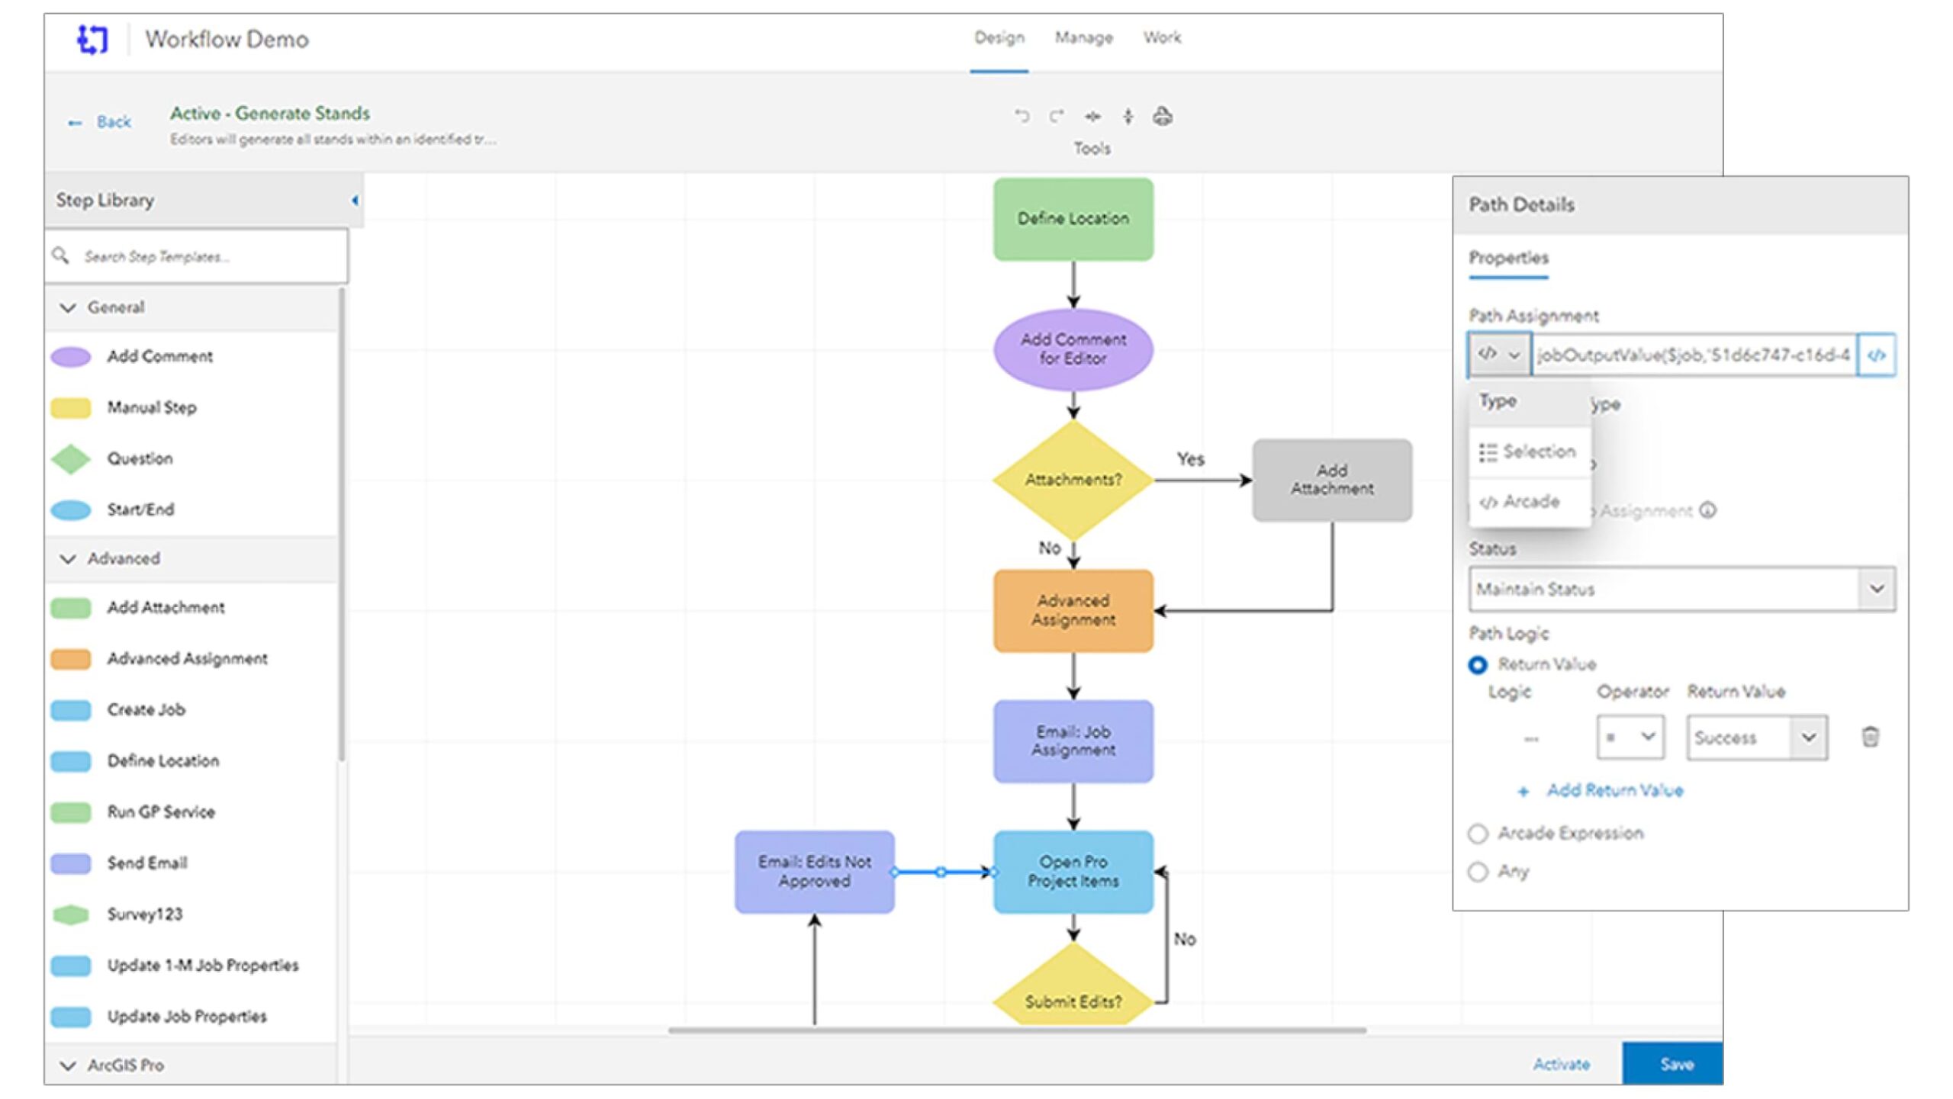
Task: Click the Undo icon in the Tools toolbar
Action: coord(1022,116)
